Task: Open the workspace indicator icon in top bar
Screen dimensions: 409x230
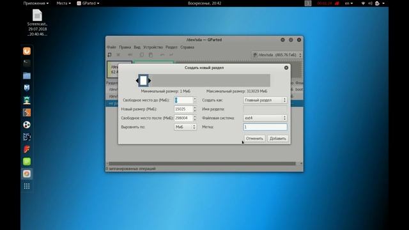Action: [x=308, y=3]
